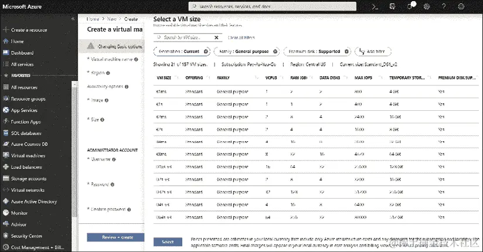483x252 pixels.
Task: Click the Resource groups icon
Action: (5, 98)
